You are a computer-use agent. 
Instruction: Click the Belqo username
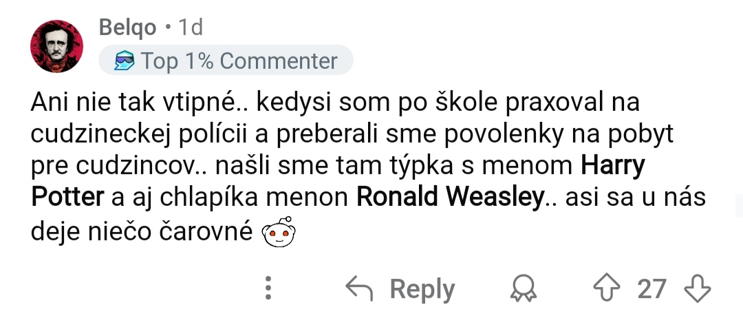[x=128, y=27]
